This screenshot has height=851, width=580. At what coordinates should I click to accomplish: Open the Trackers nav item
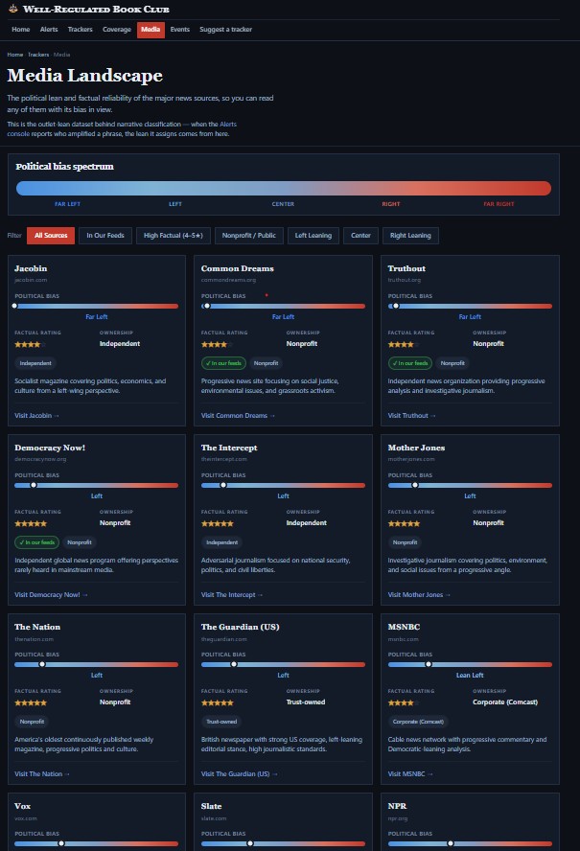tap(80, 30)
